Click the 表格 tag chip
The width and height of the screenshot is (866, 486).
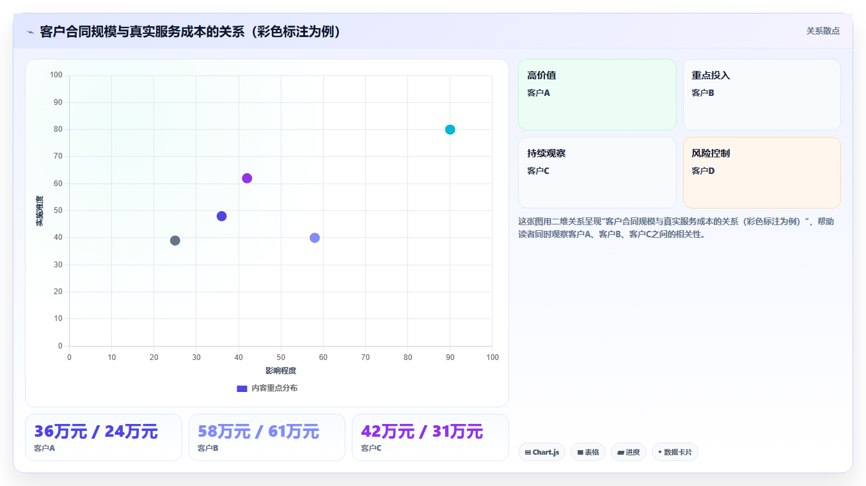tap(588, 452)
